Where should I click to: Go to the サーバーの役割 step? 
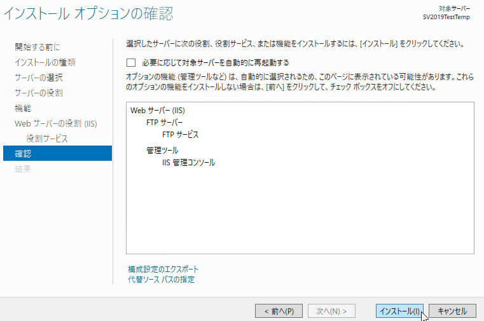39,93
